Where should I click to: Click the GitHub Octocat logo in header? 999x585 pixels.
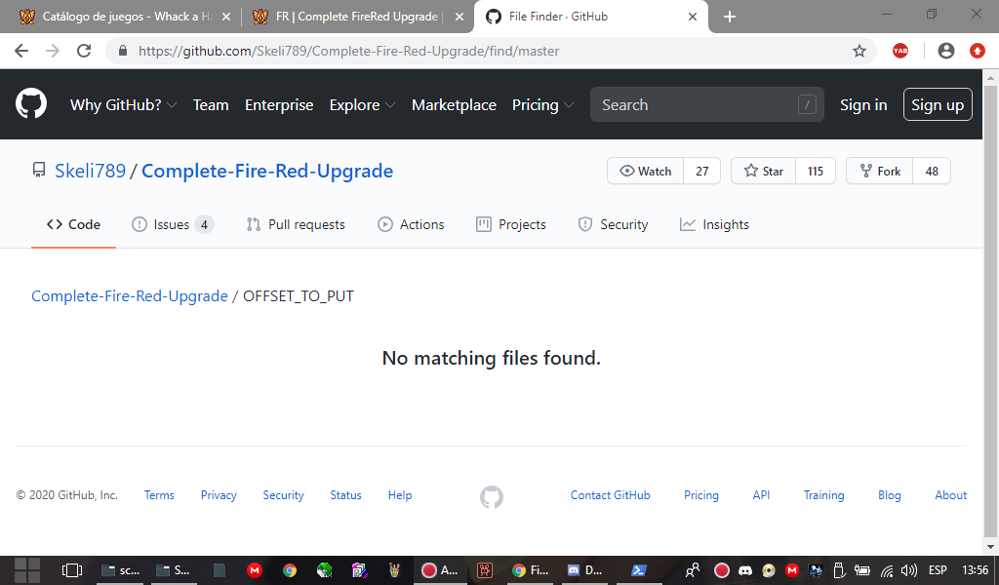(x=31, y=104)
